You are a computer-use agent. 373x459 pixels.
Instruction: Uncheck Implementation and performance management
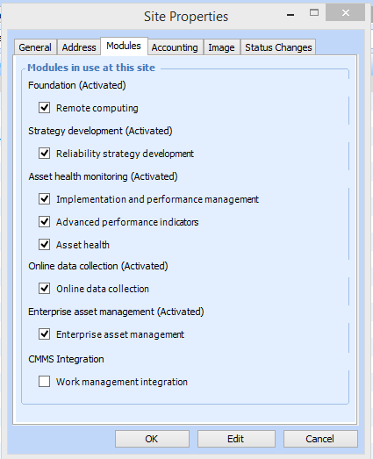pos(44,199)
